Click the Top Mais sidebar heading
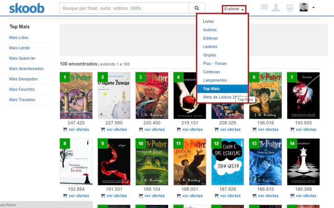The height and width of the screenshot is (208, 334). [x=20, y=26]
